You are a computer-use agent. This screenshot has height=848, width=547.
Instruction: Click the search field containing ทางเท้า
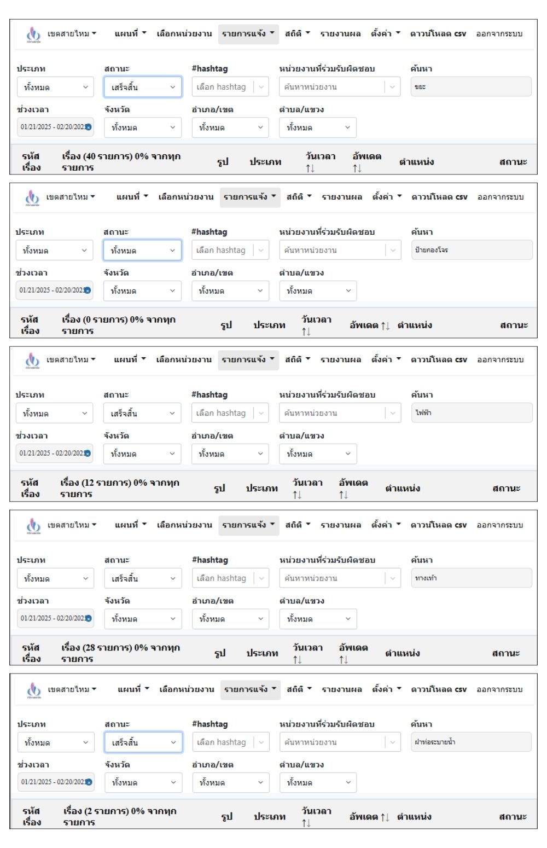(472, 578)
